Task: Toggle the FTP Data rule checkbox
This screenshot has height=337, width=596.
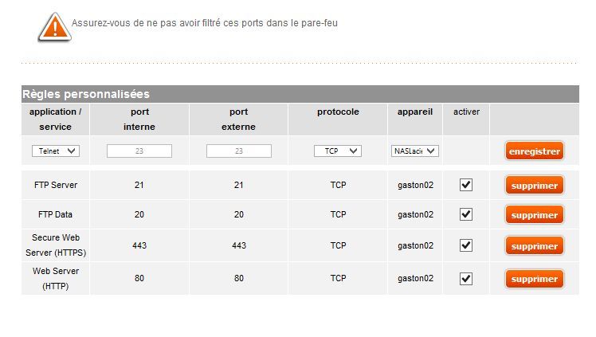Action: coord(466,214)
